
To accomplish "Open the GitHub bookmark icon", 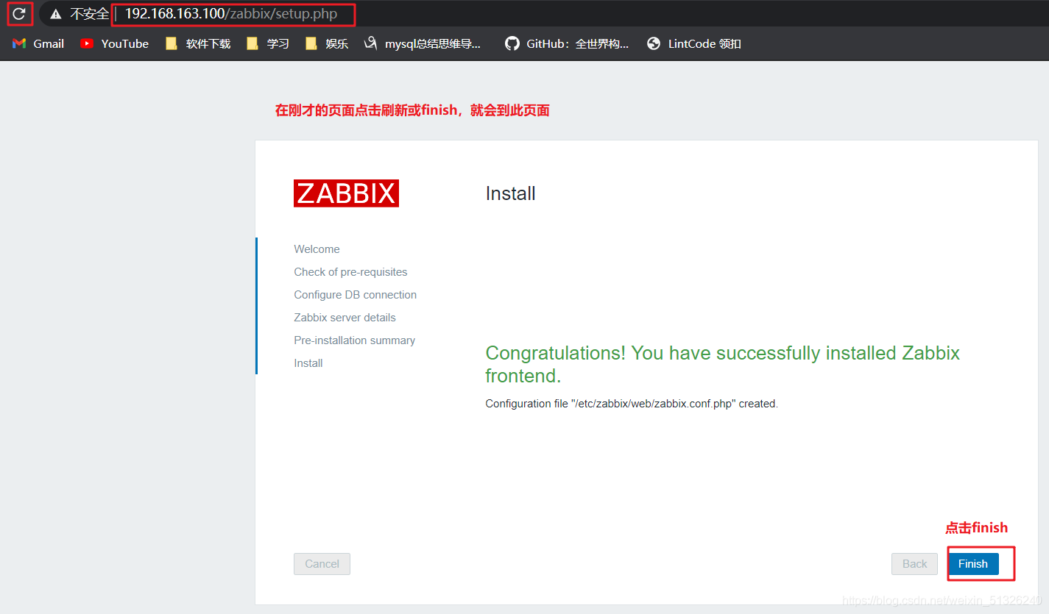I will tap(512, 44).
